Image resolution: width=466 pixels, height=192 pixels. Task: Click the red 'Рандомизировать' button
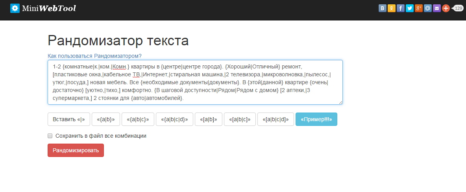click(x=76, y=150)
